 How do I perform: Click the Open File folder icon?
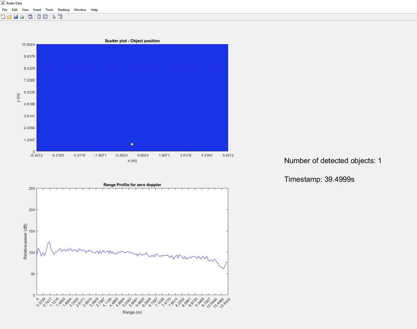pos(9,17)
